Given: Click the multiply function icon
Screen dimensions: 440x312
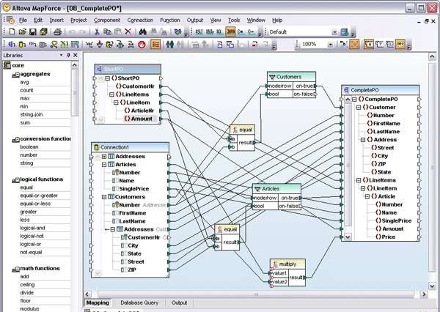Looking at the screenshot, I should (275, 264).
